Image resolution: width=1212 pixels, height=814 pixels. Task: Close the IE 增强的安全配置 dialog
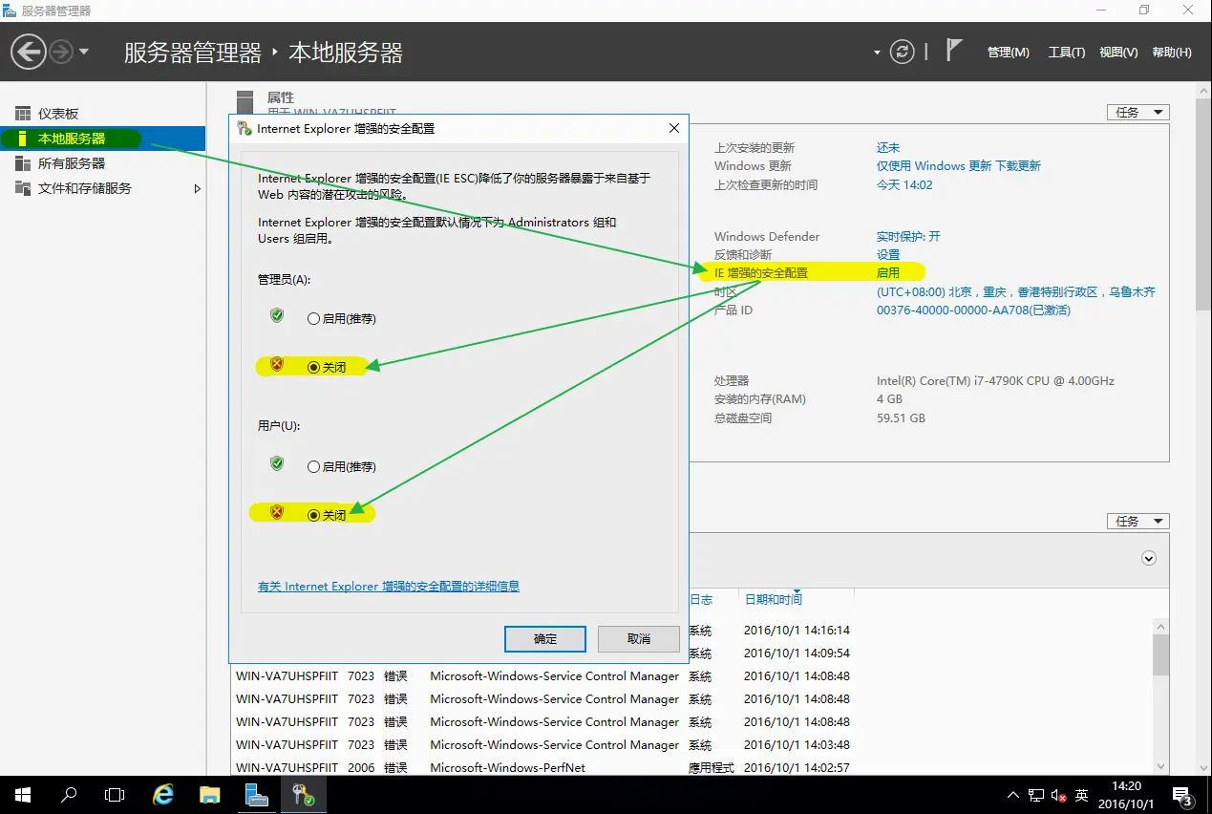coord(673,128)
